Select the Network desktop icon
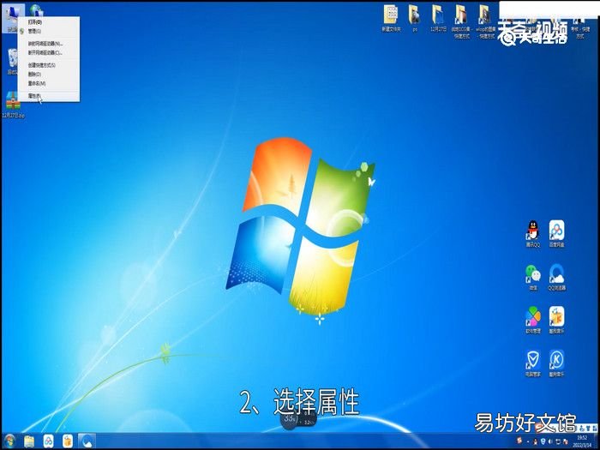Image resolution: width=600 pixels, height=450 pixels. pos(36,10)
